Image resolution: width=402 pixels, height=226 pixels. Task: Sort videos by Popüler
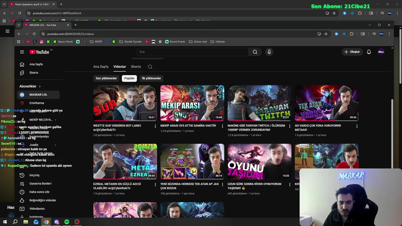129,78
